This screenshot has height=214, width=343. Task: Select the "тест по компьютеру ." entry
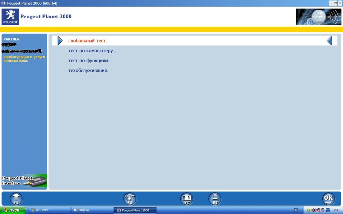[92, 51]
